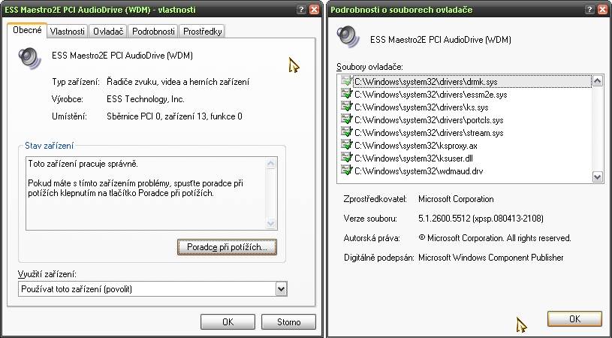The width and height of the screenshot is (612, 338).
Task: Click the speaker icon in driver file details window
Action: pos(348,36)
